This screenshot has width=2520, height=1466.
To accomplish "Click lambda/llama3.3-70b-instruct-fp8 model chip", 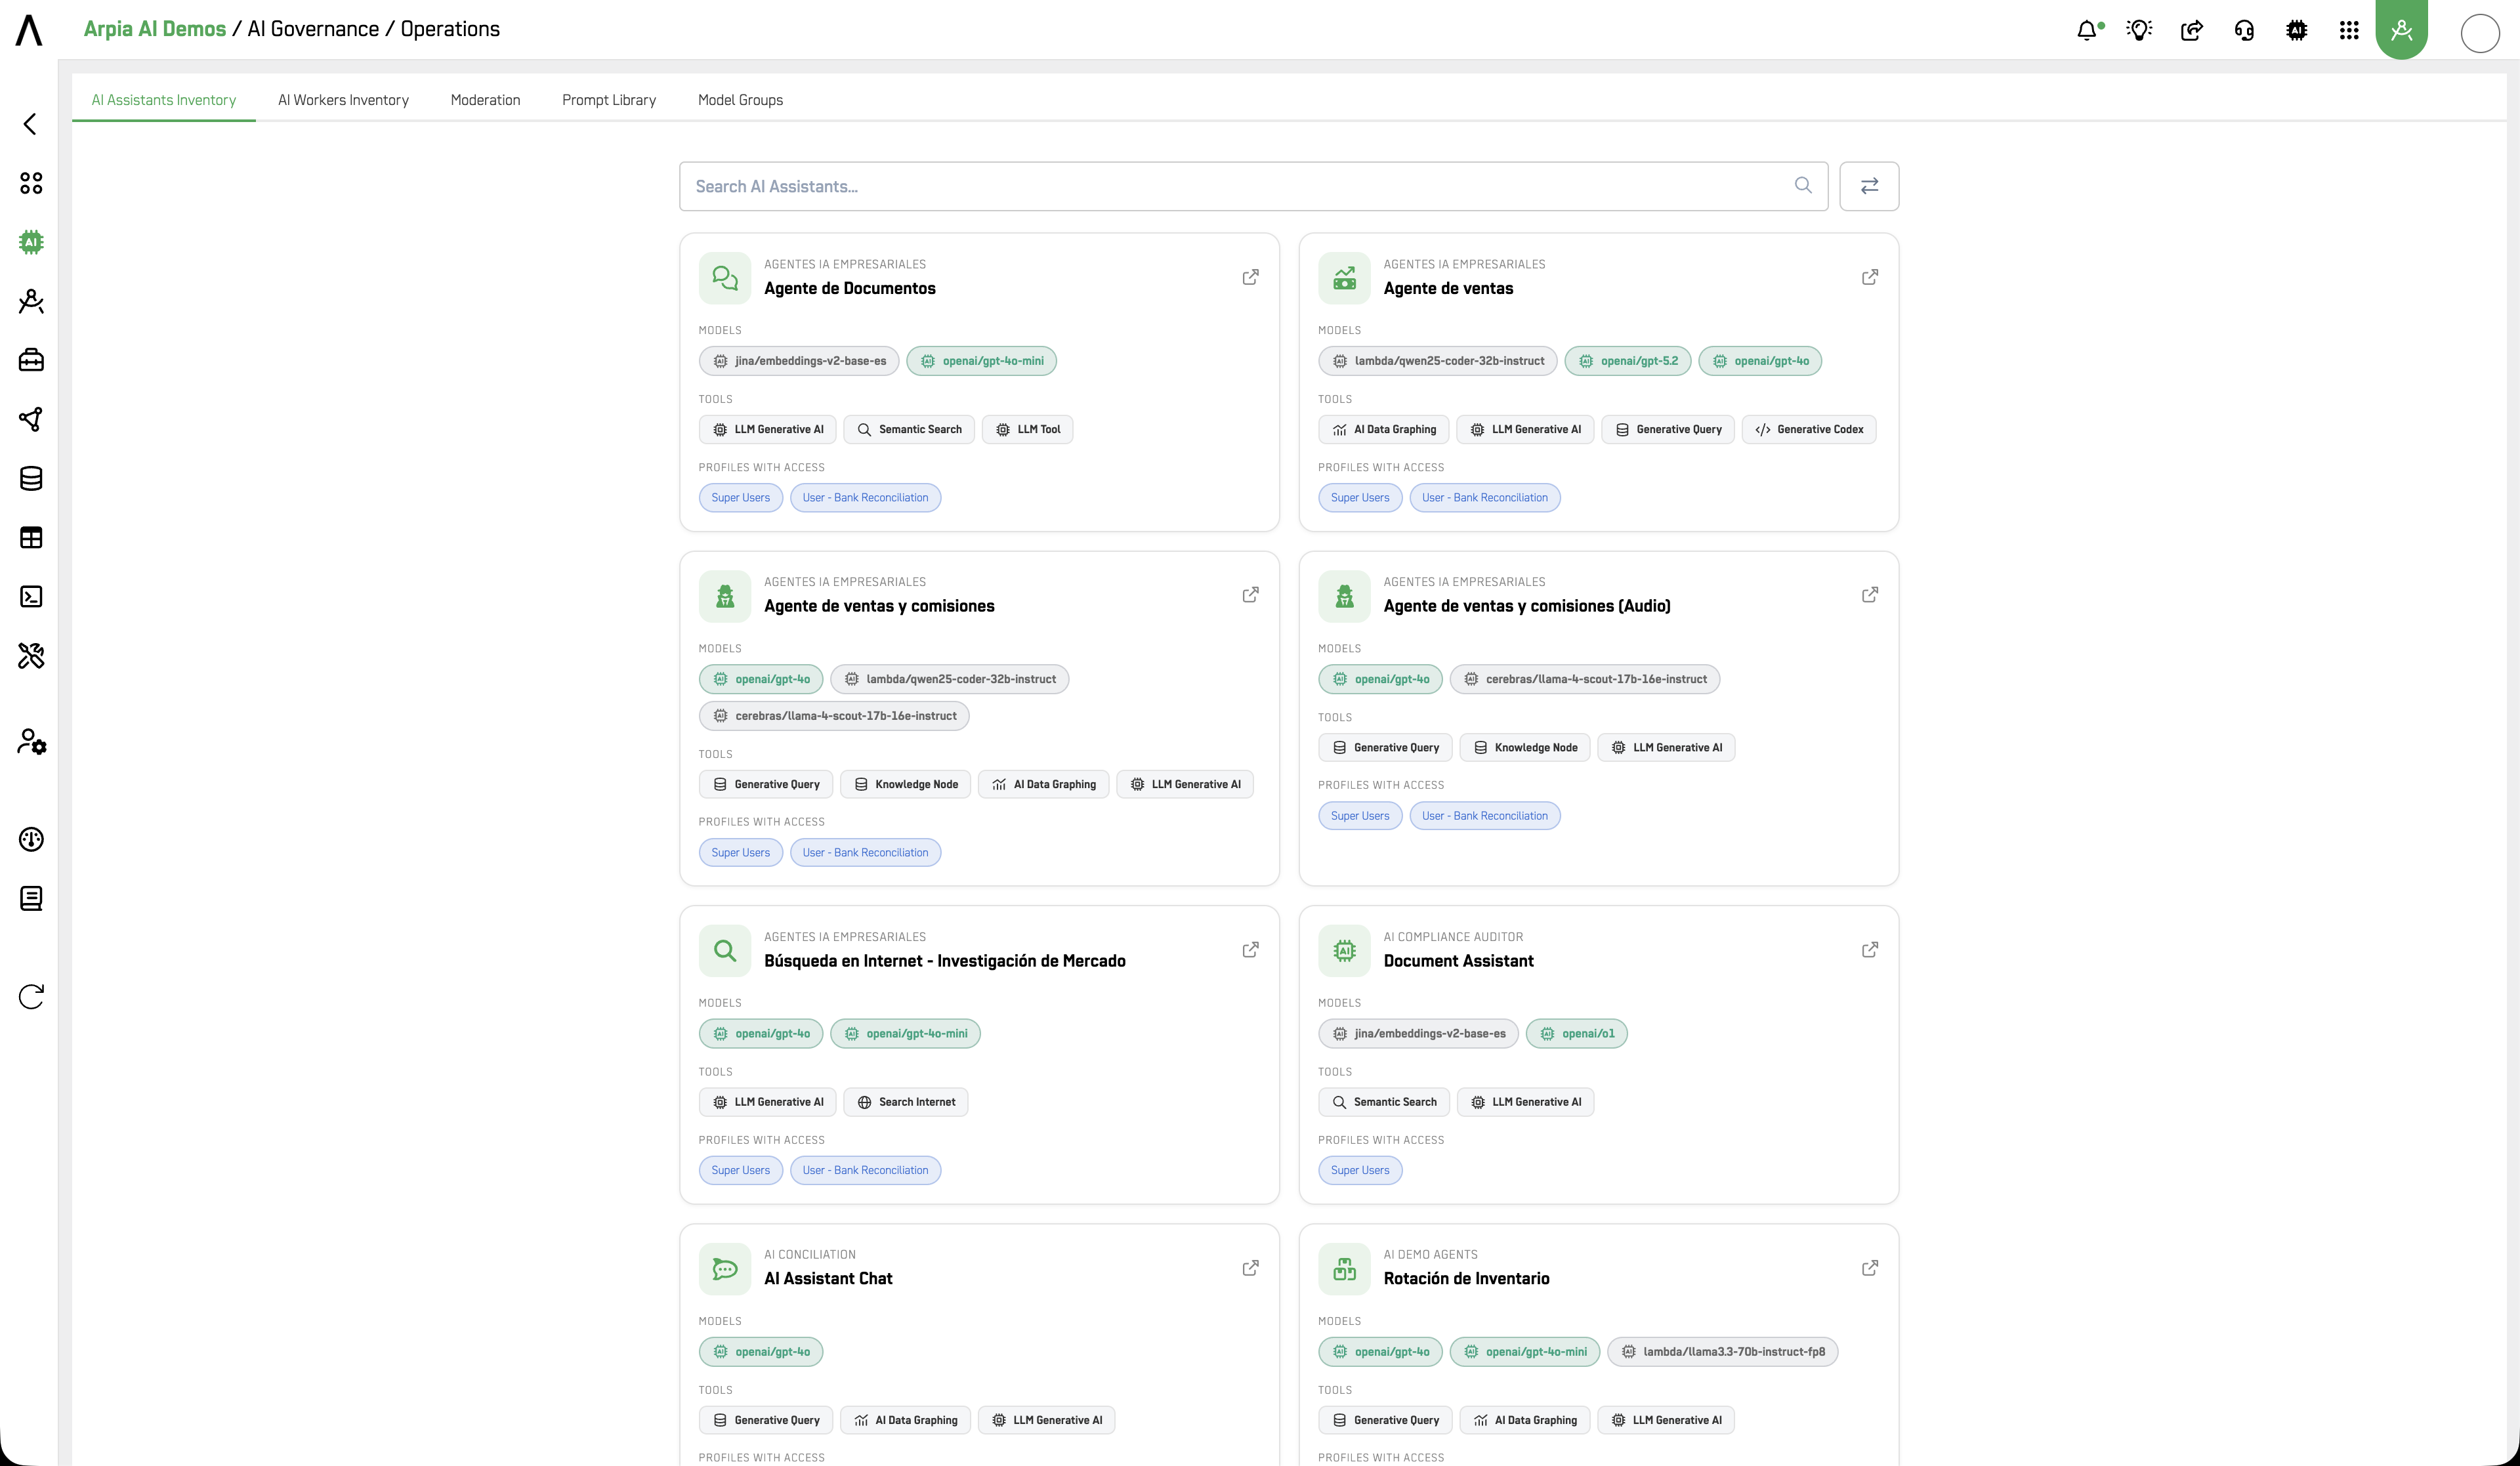I will coord(1722,1352).
